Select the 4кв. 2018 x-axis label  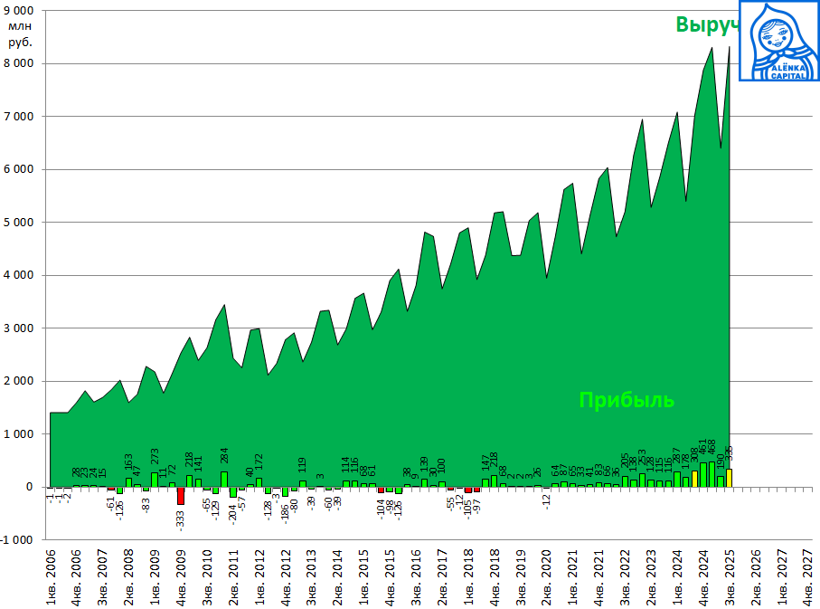[x=494, y=578]
